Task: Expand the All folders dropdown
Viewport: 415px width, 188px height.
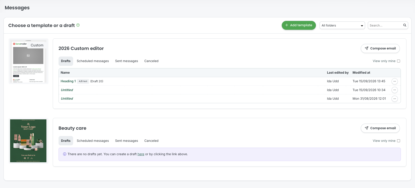Action: pos(342,25)
